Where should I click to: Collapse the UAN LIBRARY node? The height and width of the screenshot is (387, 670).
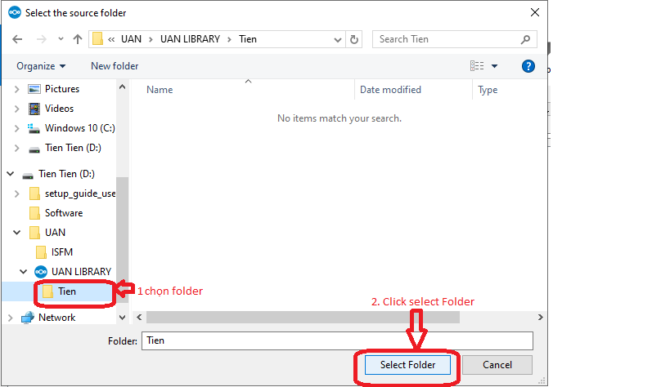pos(23,272)
